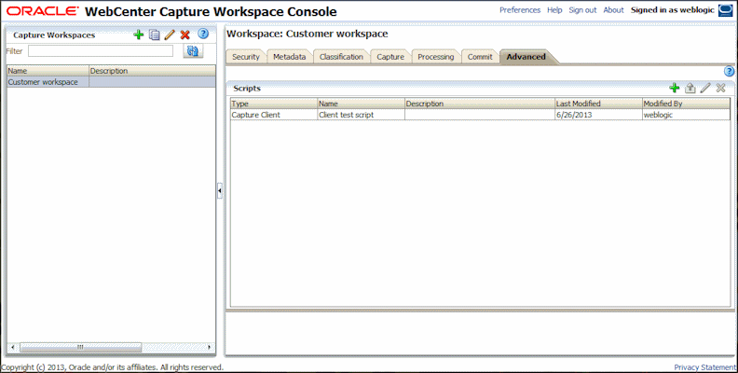Sort workspaces by Description column header

tap(152, 71)
